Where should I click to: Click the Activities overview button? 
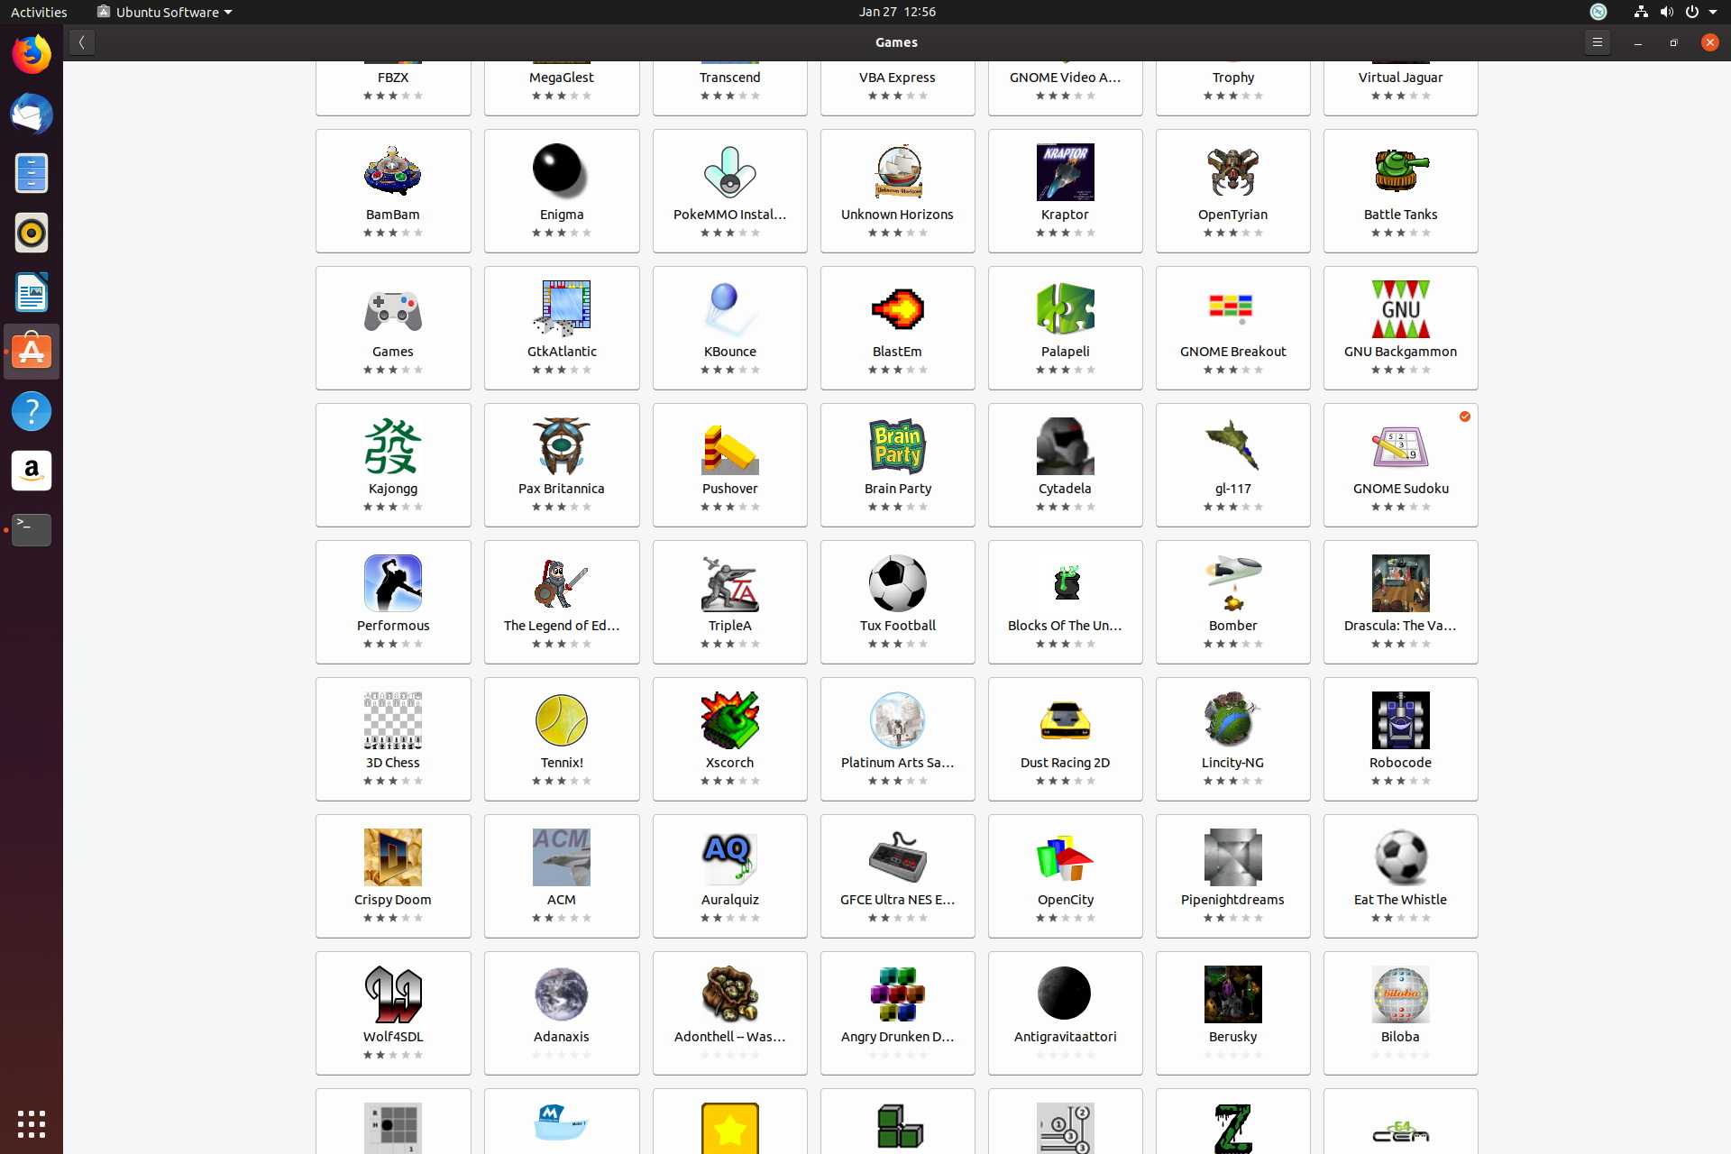[39, 12]
